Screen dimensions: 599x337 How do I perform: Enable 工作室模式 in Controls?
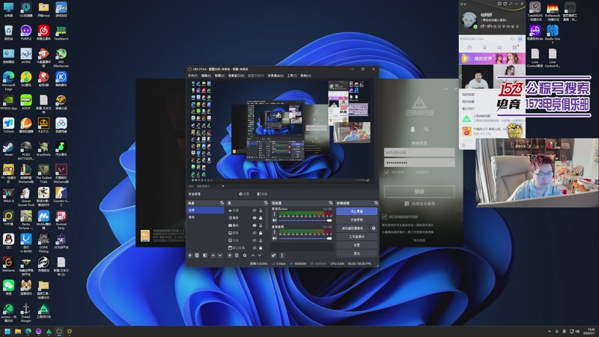click(357, 237)
